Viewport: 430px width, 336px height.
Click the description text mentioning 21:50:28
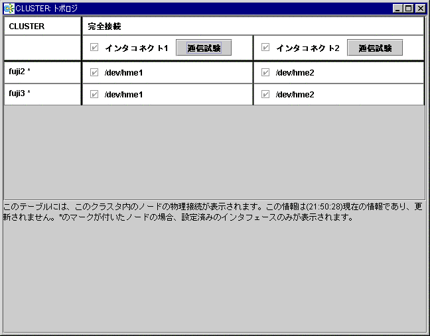pyautogui.click(x=213, y=211)
